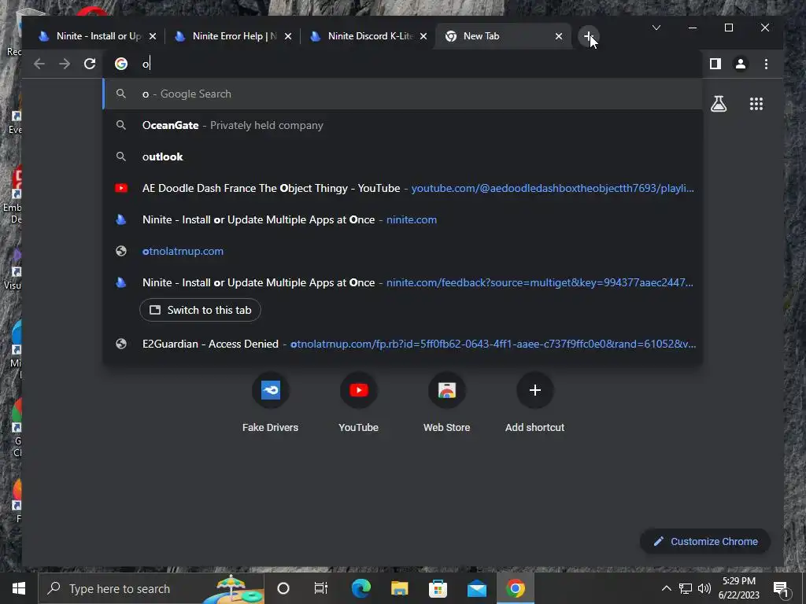806x604 pixels.
Task: Click the browser Back arrow
Action: (39, 64)
